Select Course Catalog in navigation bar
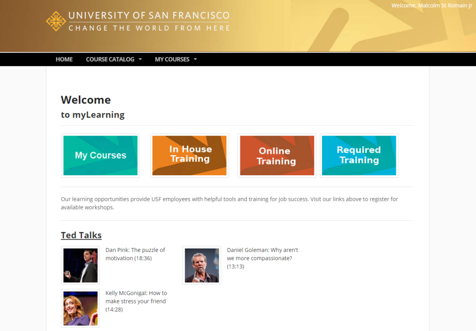This screenshot has height=331, width=476. pos(110,59)
